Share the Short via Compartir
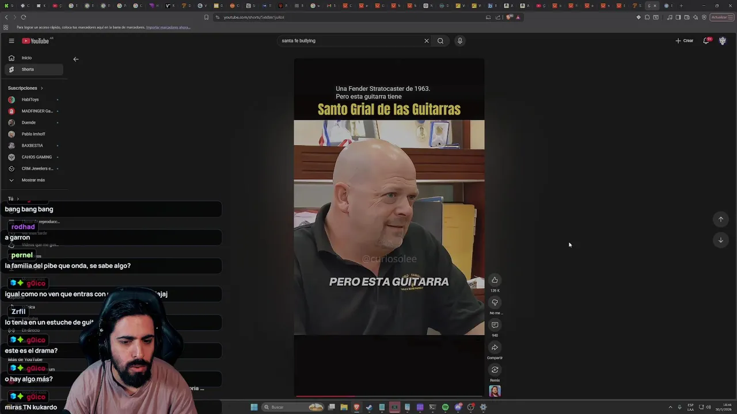 click(x=495, y=347)
